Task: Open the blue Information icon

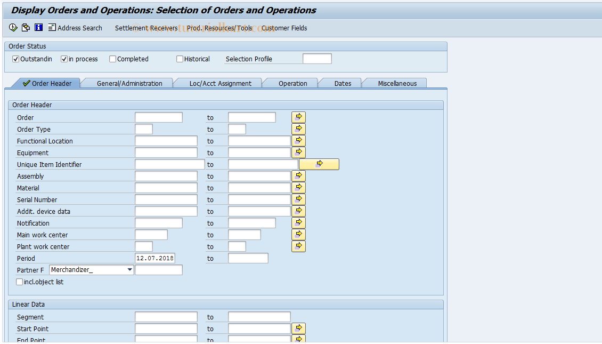Action: click(38, 28)
